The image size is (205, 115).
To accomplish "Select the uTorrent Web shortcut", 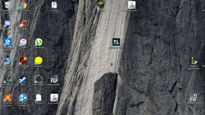I will (x=39, y=42).
